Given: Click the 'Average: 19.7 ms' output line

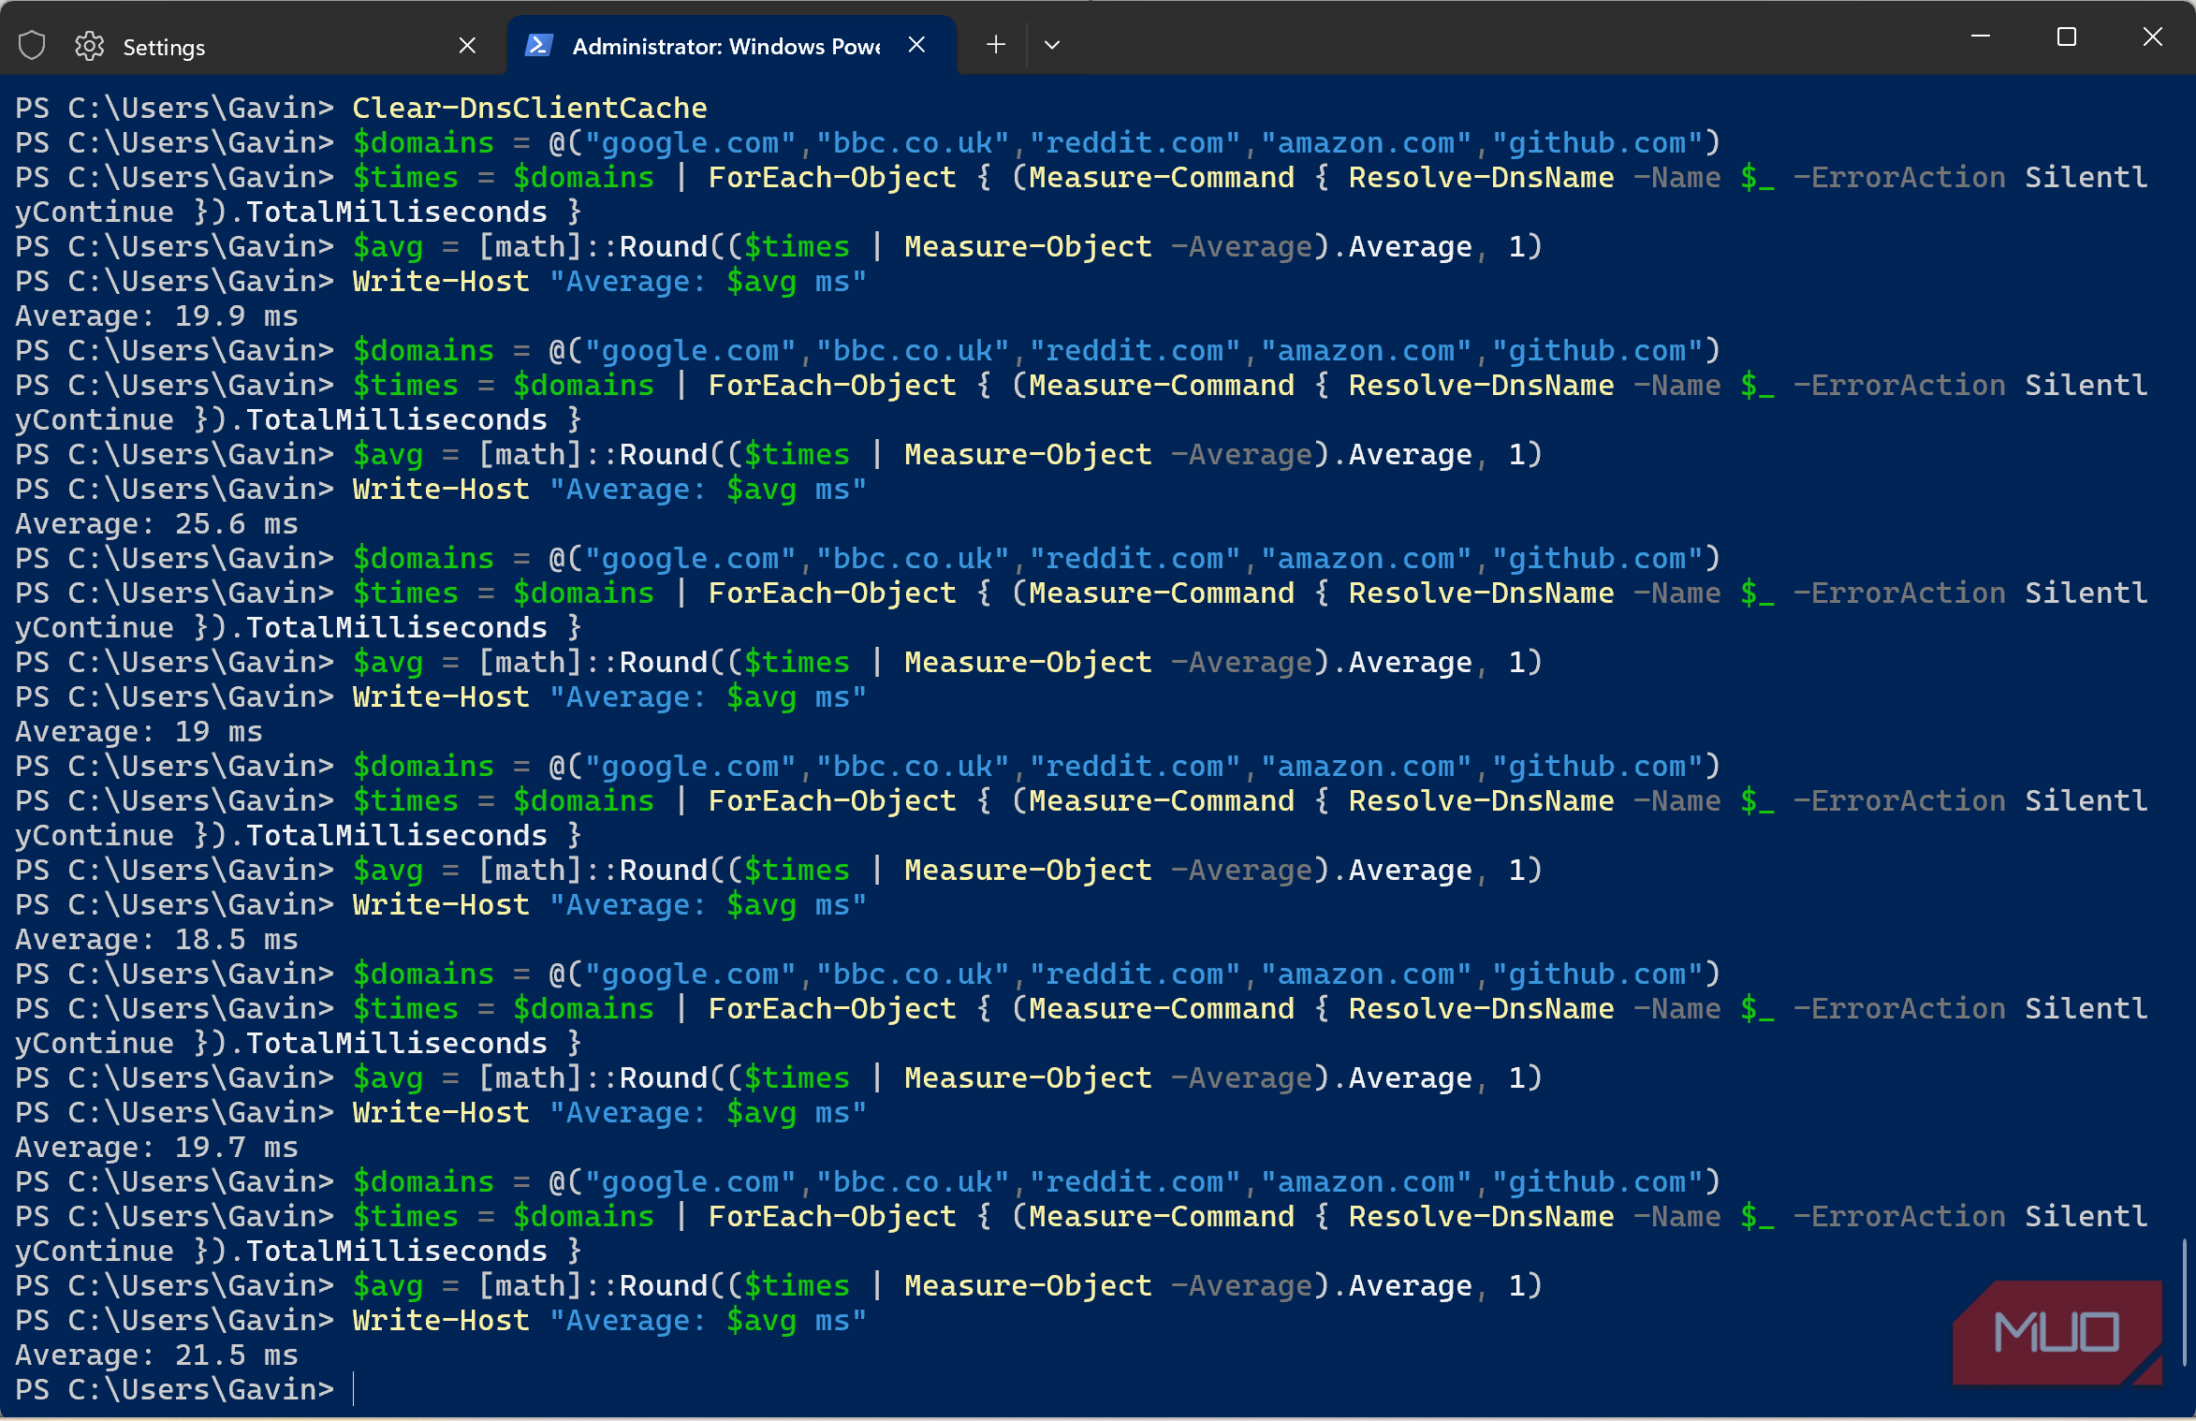Looking at the screenshot, I should click(x=156, y=1148).
